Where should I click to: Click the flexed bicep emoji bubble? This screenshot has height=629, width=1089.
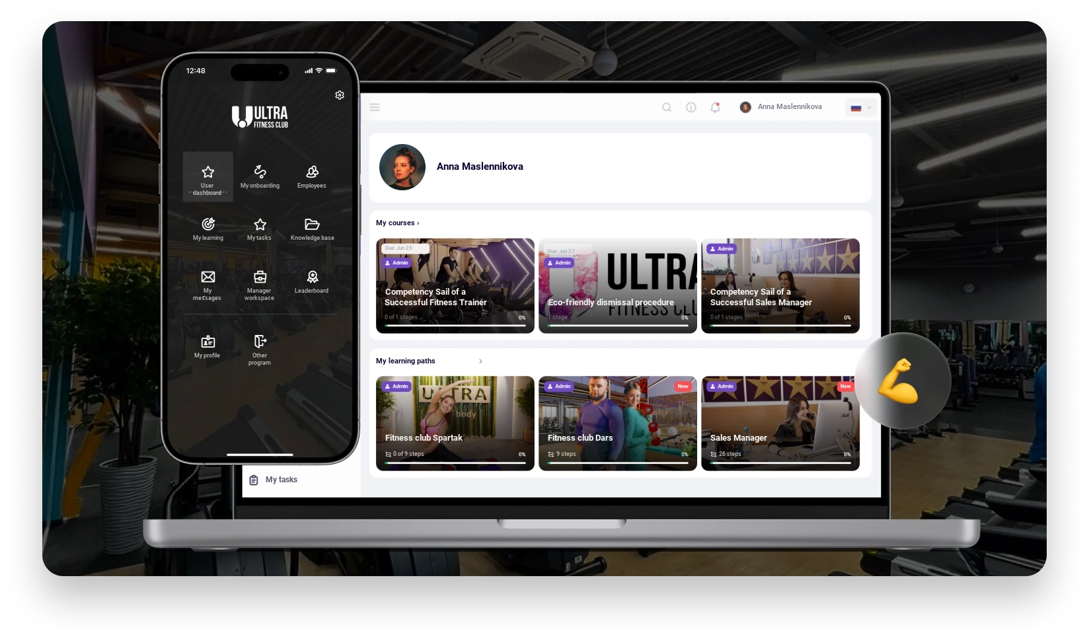tap(903, 381)
